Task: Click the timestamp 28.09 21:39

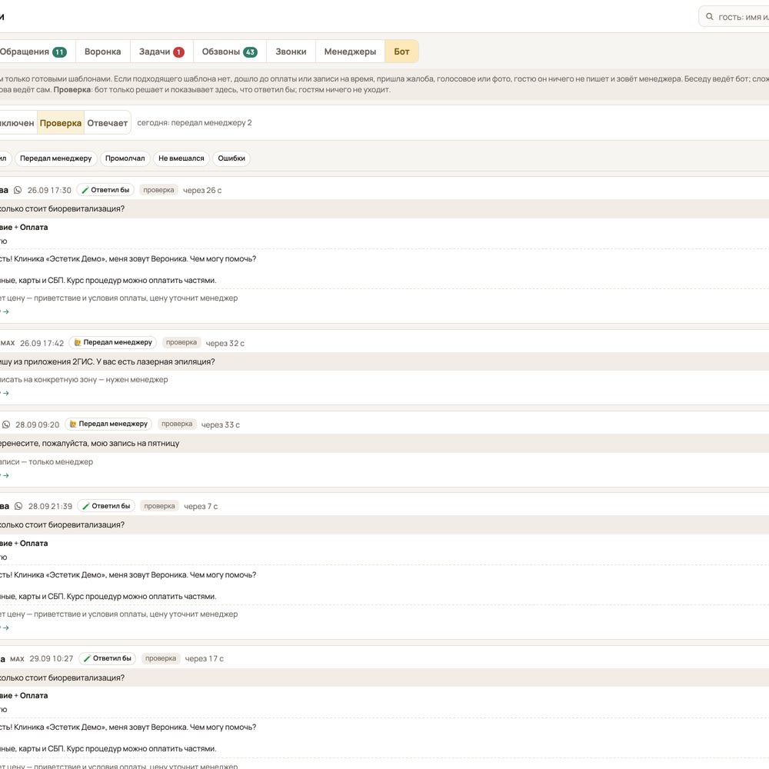Action: click(50, 506)
